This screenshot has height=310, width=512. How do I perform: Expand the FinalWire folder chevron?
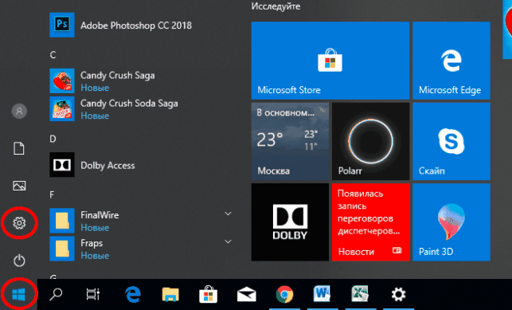[229, 214]
